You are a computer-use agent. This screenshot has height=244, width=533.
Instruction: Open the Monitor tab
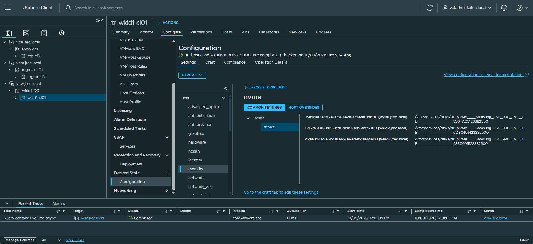point(146,32)
